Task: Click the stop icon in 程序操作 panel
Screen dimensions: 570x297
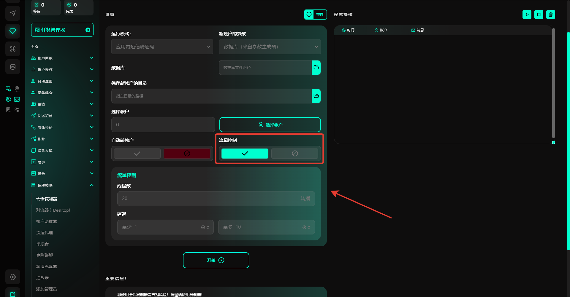Action: coord(539,15)
